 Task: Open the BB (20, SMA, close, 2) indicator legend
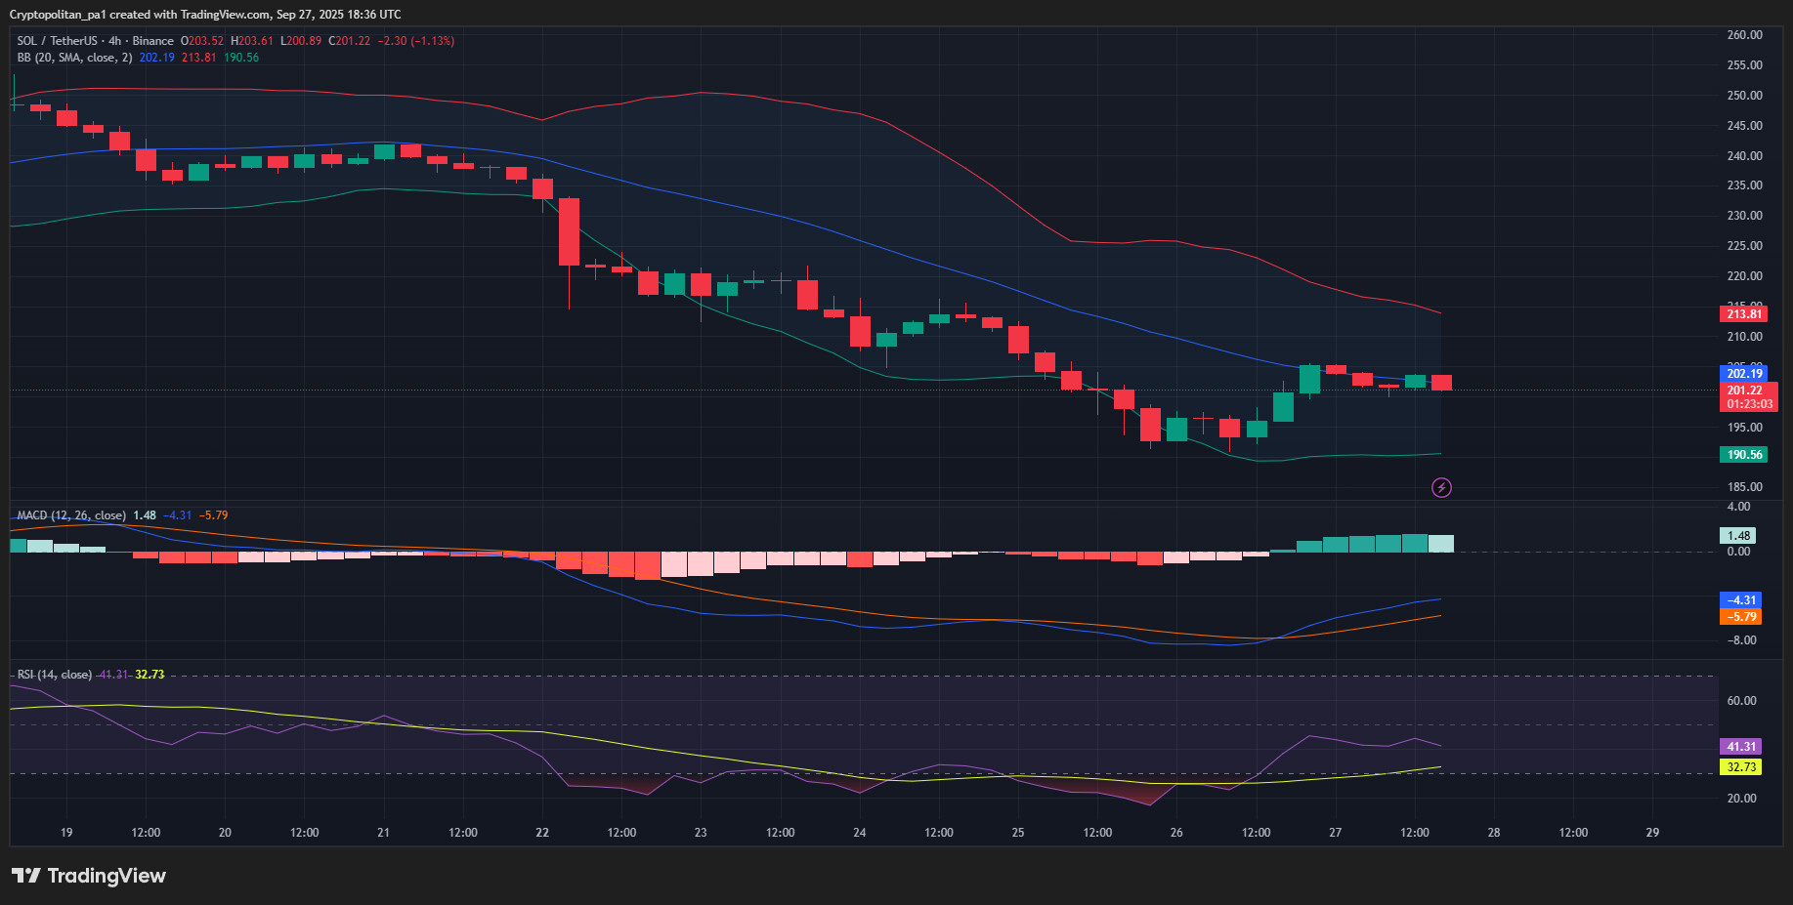[x=74, y=58]
